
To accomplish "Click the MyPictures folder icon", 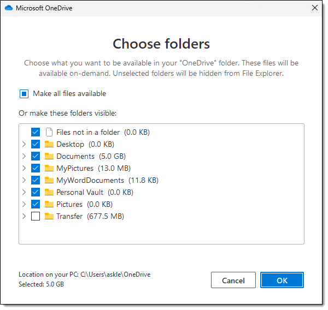I will 49,168.
